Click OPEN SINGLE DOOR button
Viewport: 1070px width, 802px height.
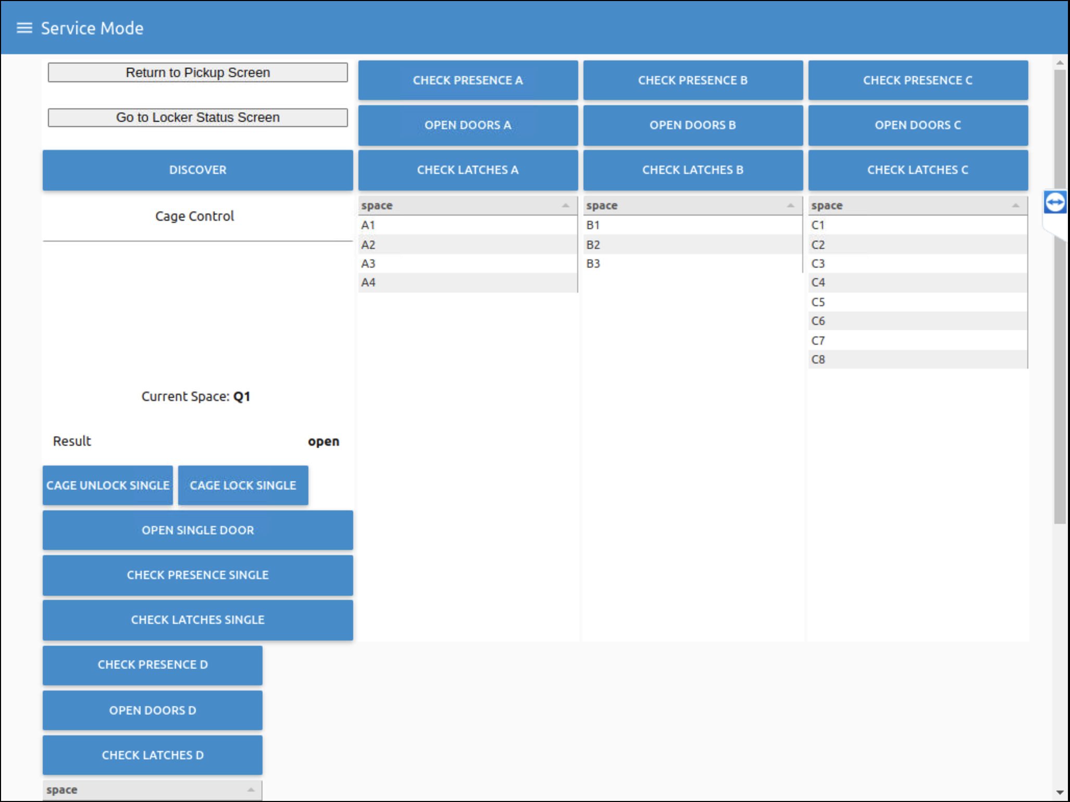(197, 530)
